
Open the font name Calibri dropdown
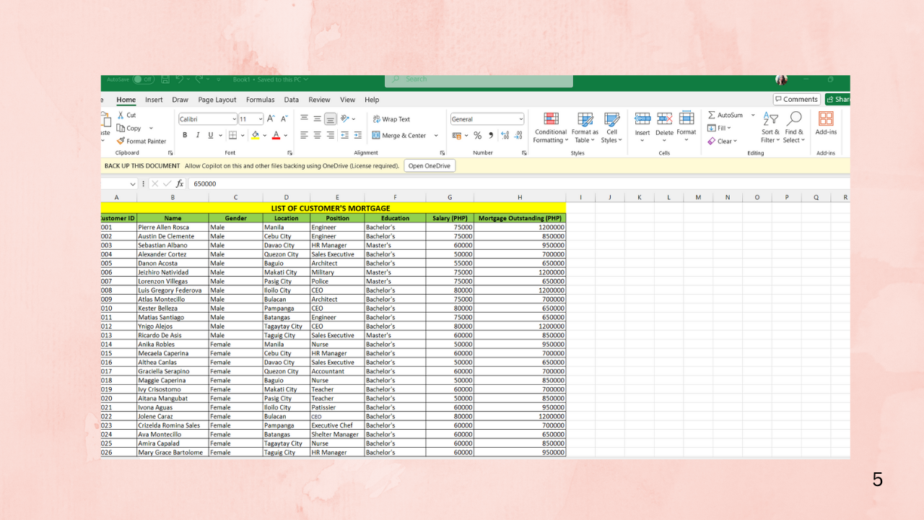click(x=234, y=119)
